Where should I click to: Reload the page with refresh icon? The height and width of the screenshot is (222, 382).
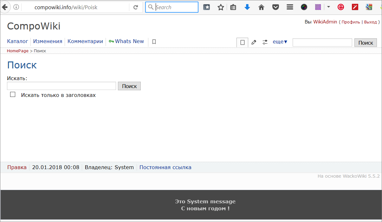(136, 7)
